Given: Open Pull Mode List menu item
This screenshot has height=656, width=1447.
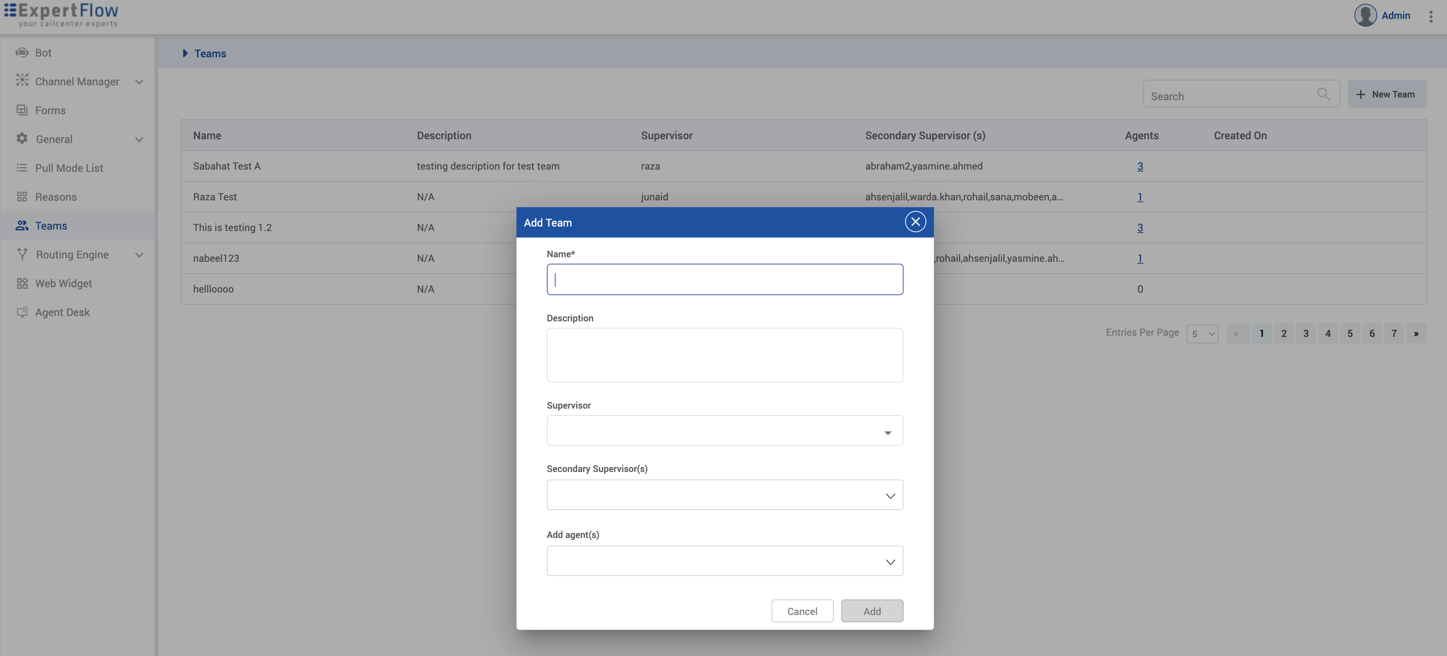Looking at the screenshot, I should tap(69, 168).
